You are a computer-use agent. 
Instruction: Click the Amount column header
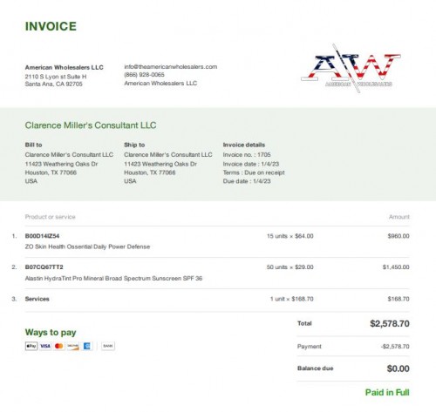399,217
